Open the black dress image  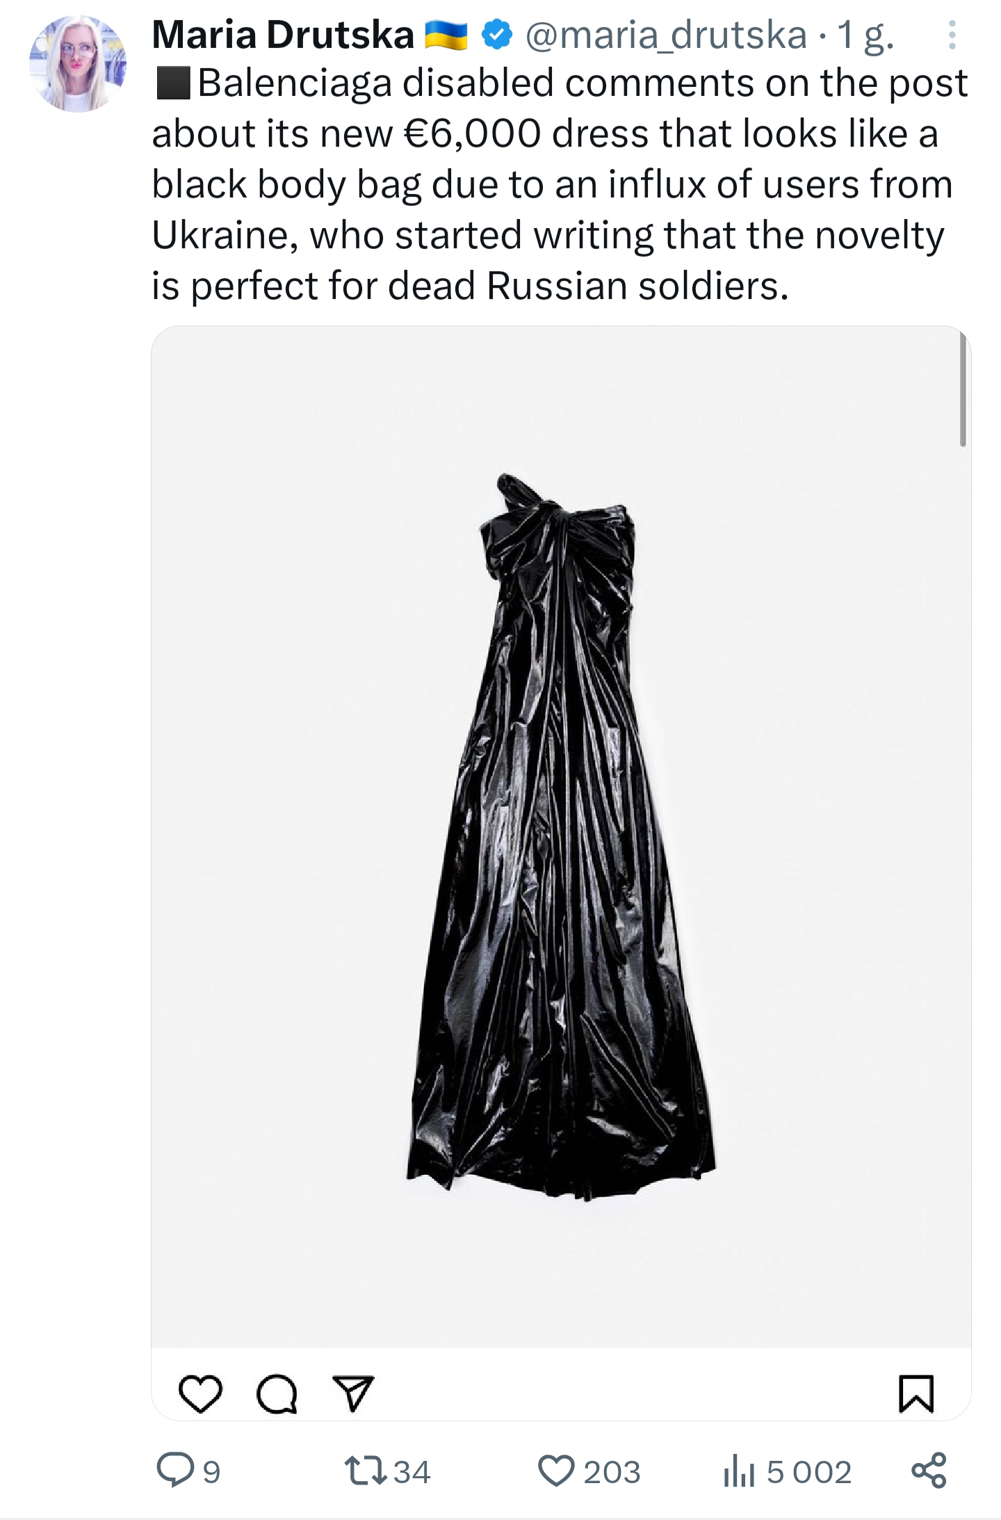click(x=561, y=836)
